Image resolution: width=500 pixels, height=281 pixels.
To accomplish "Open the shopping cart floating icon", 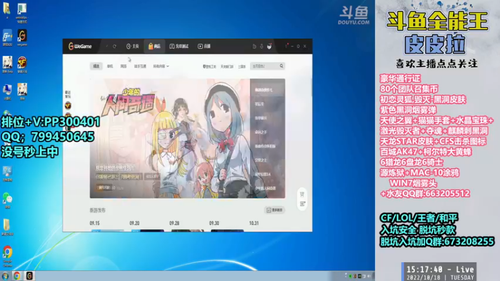I will (x=302, y=194).
